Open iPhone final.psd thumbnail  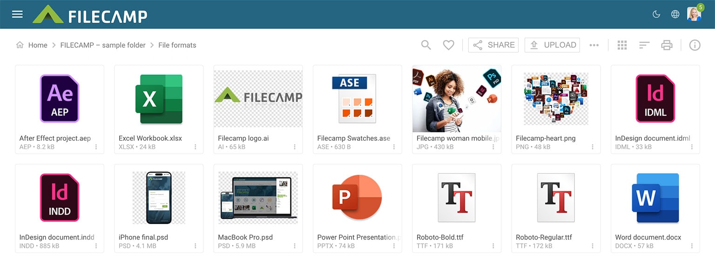(159, 197)
